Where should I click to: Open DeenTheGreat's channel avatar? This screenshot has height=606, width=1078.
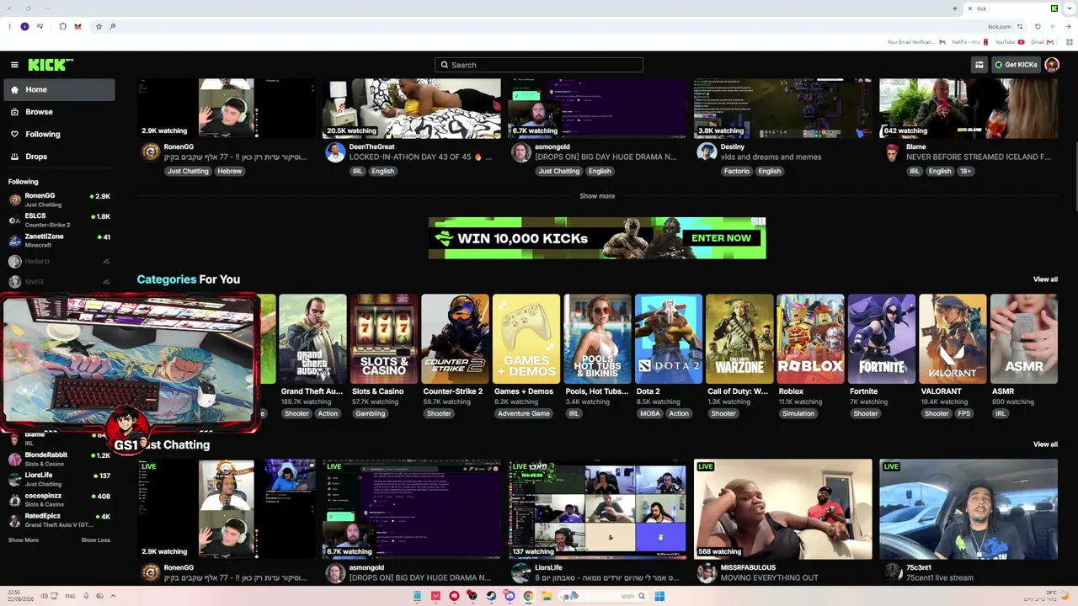pos(335,152)
